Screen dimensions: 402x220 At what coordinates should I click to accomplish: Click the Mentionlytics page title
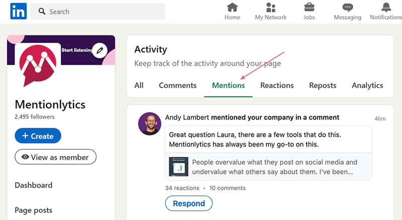point(50,104)
